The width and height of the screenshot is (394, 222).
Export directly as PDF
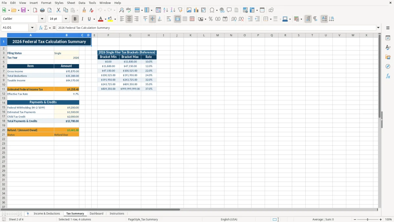pos(35,10)
